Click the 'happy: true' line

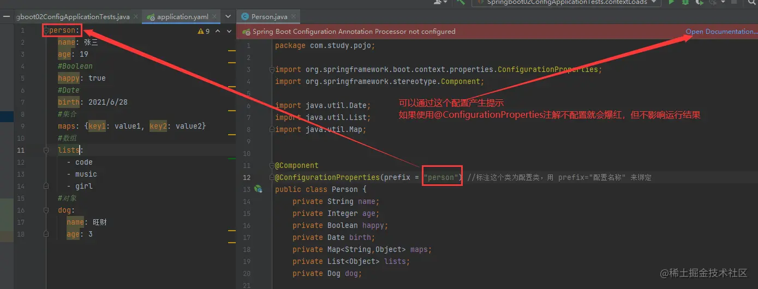pyautogui.click(x=82, y=79)
